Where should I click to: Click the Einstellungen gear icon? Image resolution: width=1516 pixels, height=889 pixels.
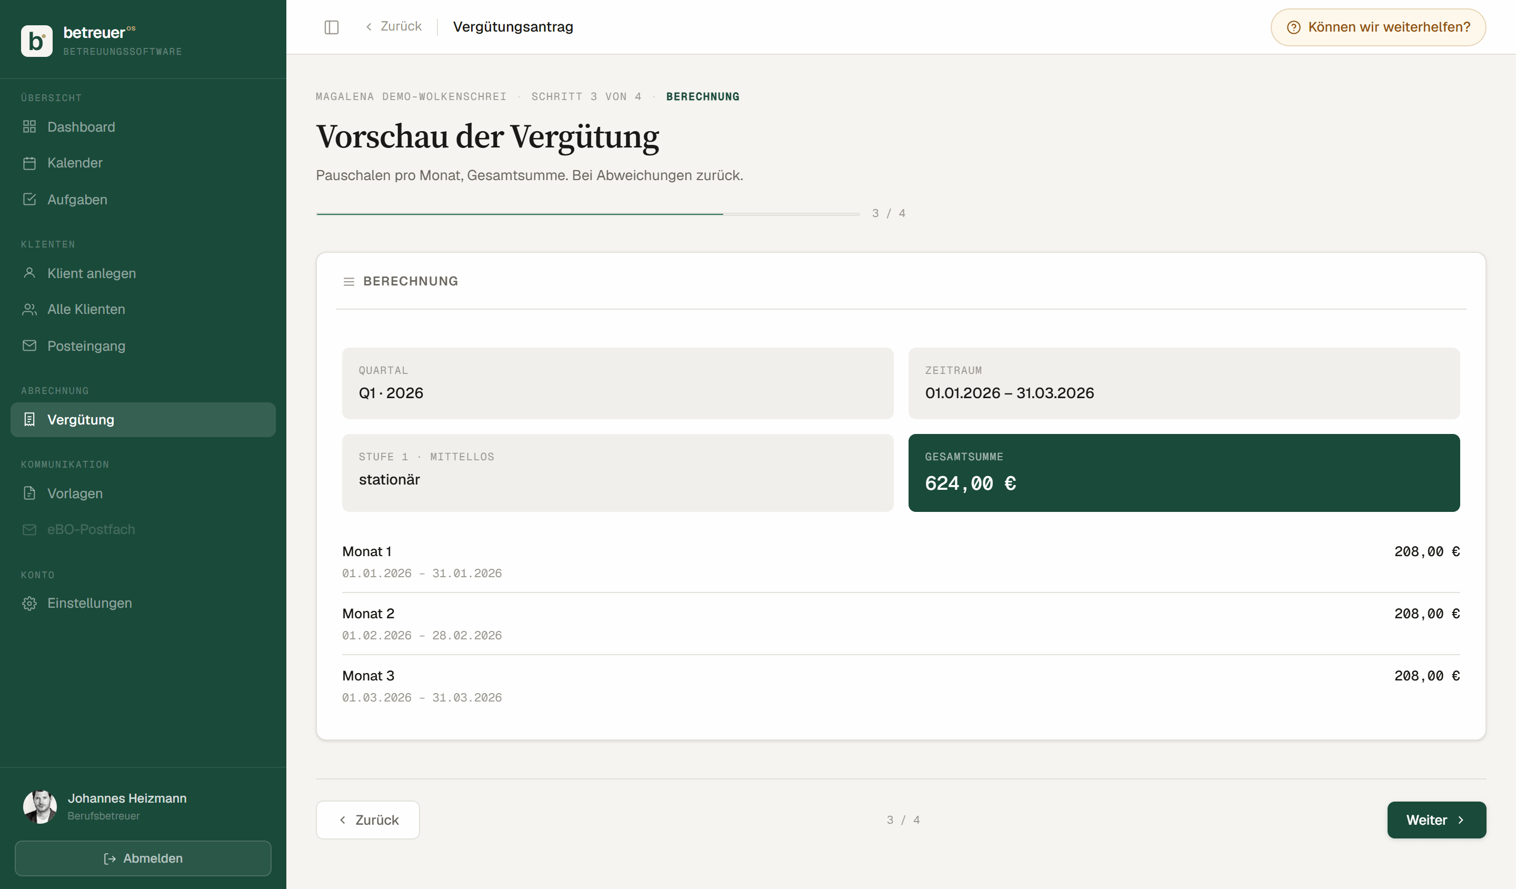(x=29, y=603)
